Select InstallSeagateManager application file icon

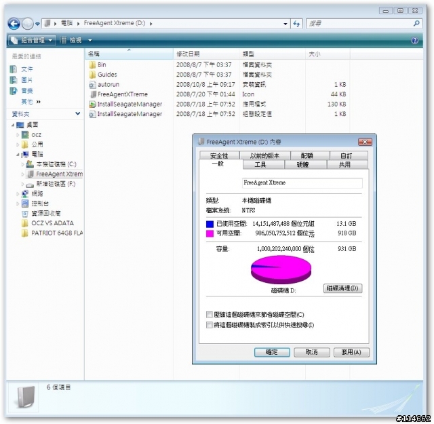[x=92, y=104]
